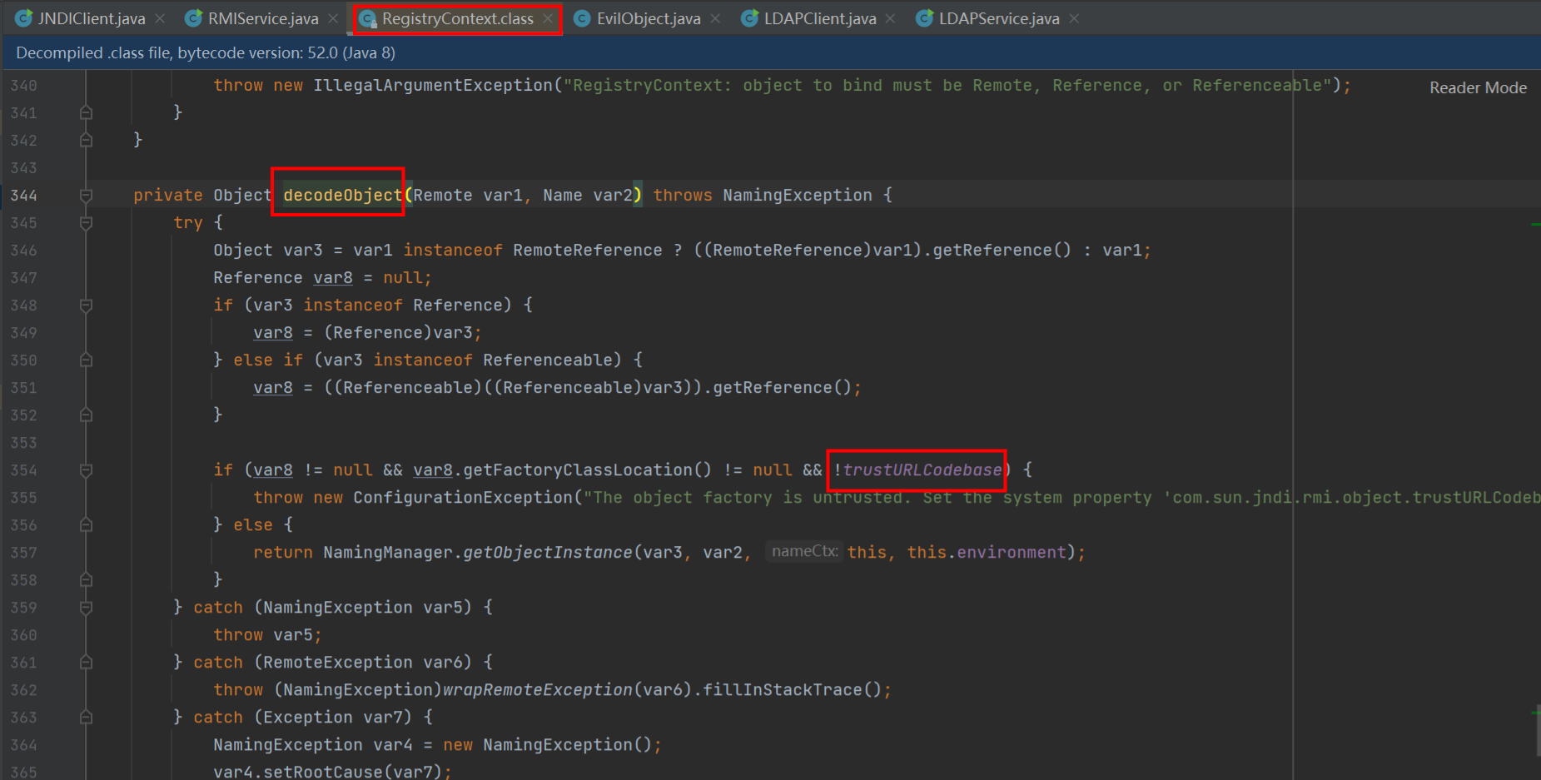
Task: Click the JNDIClient.java class file icon
Action: (25, 18)
